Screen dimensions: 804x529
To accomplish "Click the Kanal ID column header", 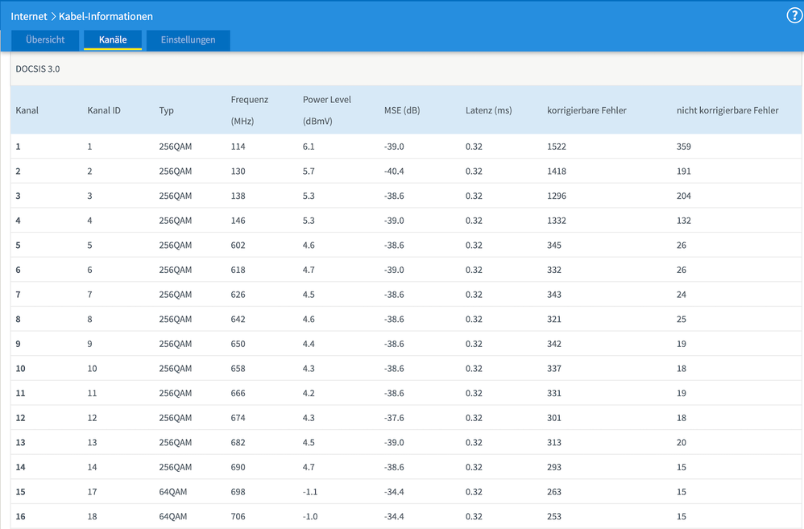I will tap(104, 110).
